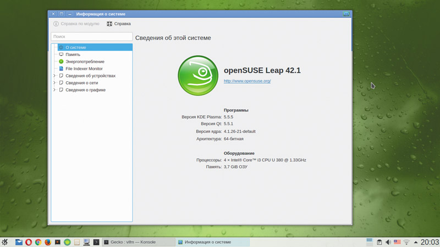Select Сведения об устройствах tree item
The height and width of the screenshot is (247, 440).
[x=90, y=76]
